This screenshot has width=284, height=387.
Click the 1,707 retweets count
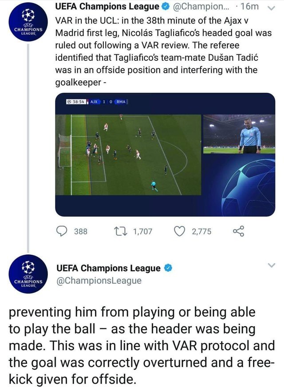[142, 232]
